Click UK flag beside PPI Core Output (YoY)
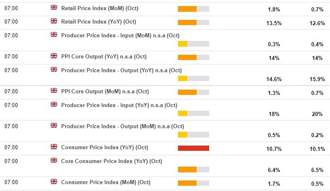 coord(54,56)
